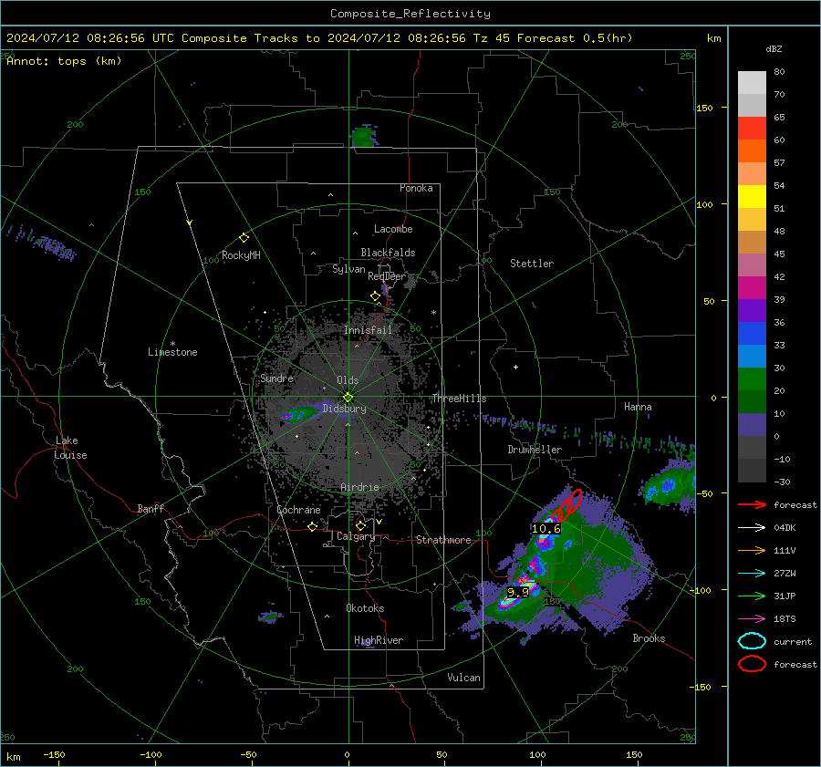Screen dimensions: 821x767
Task: Select the yellow 51-54 dBZ swatch
Action: (752, 197)
